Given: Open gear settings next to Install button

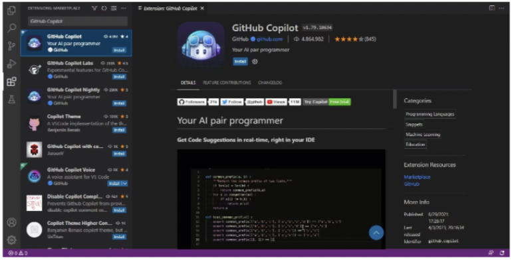Looking at the screenshot, I should [x=255, y=62].
